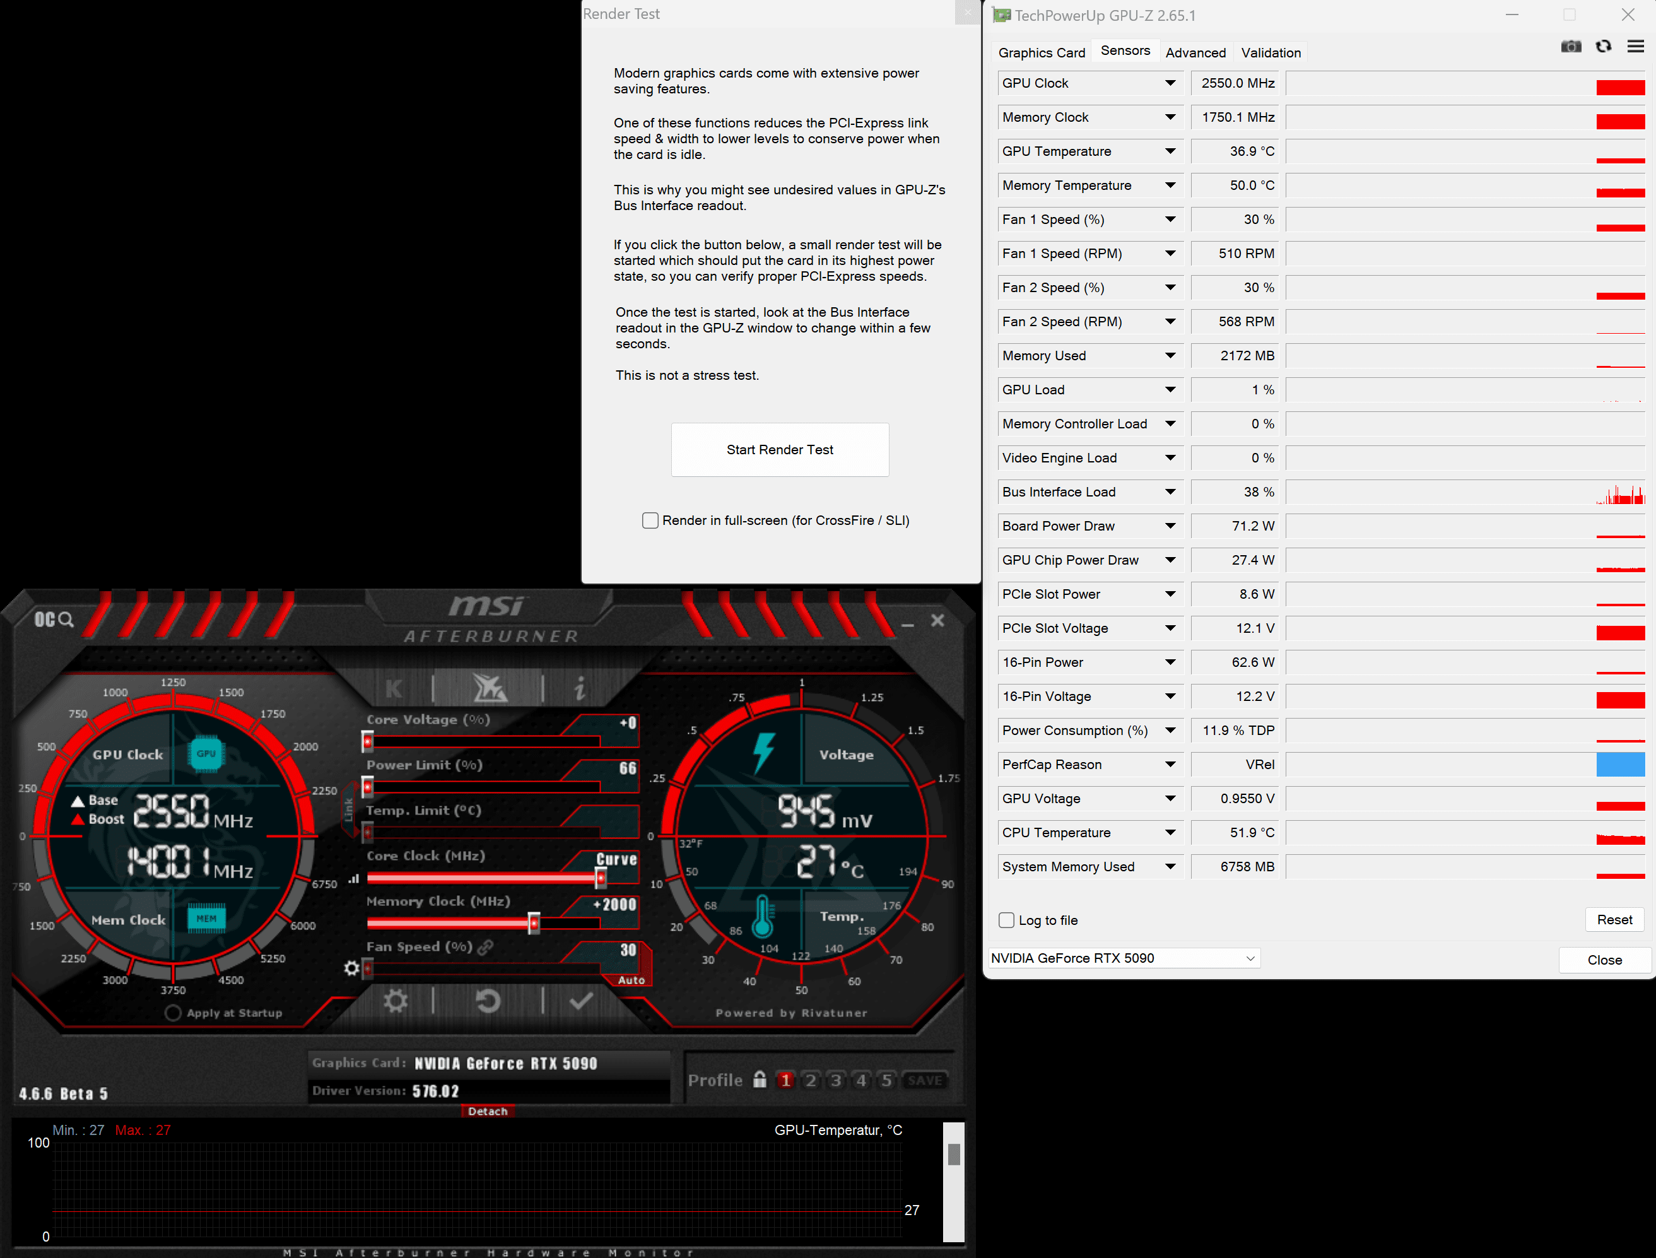Click the Kombustor 'K' icon
The width and height of the screenshot is (1656, 1258).
[x=394, y=688]
